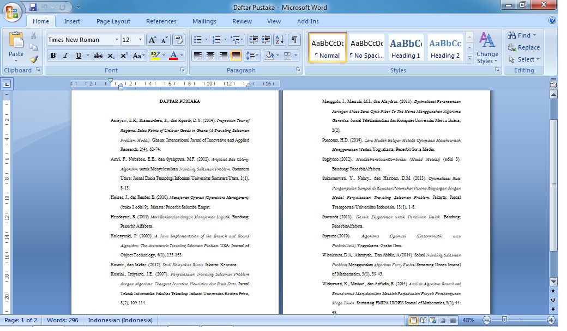Switch to the Mailings tab
567x331 pixels.
click(204, 21)
